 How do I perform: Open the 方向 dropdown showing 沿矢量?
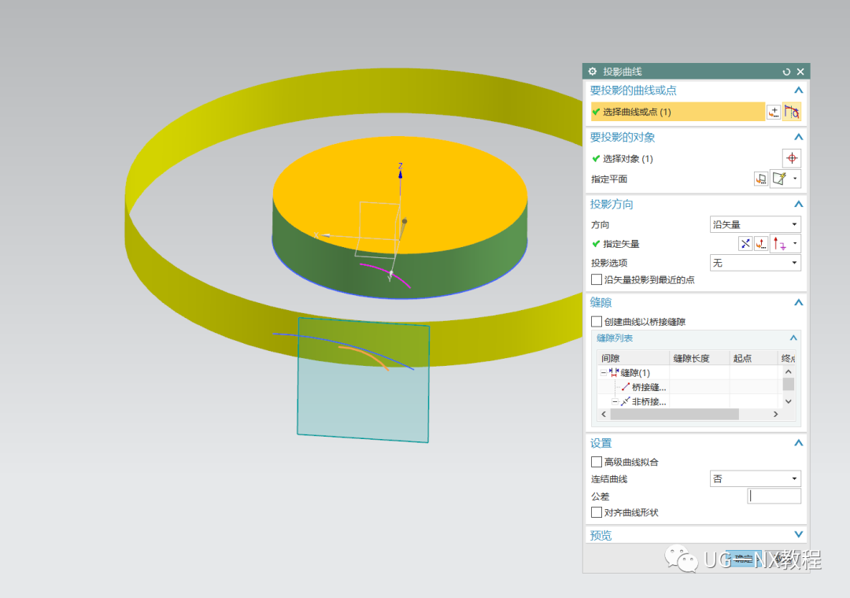point(755,224)
